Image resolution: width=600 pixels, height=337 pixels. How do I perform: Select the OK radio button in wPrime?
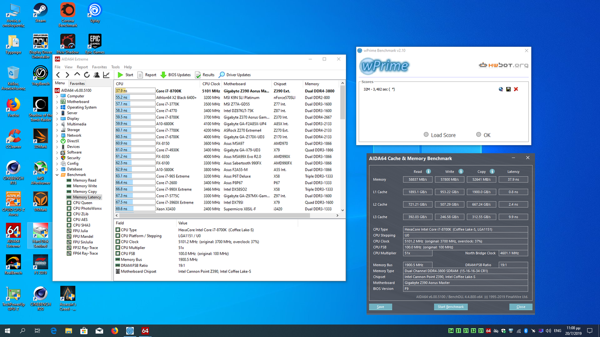[x=479, y=135]
